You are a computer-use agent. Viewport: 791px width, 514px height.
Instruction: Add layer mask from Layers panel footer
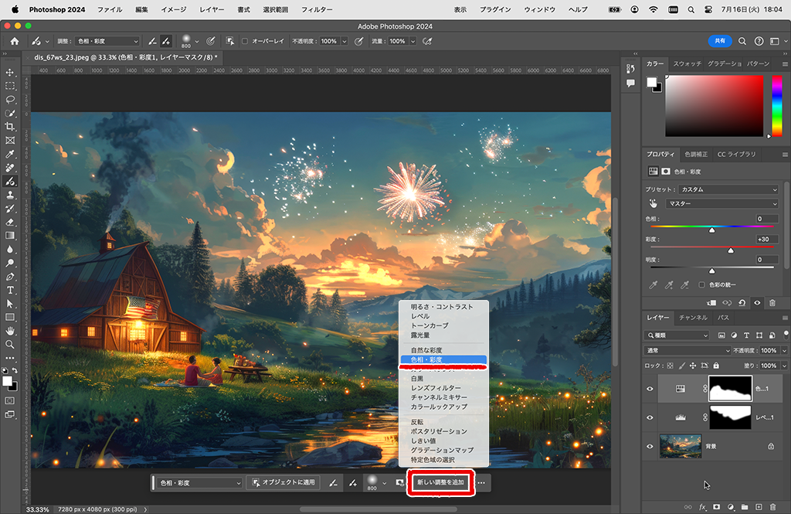coord(716,507)
